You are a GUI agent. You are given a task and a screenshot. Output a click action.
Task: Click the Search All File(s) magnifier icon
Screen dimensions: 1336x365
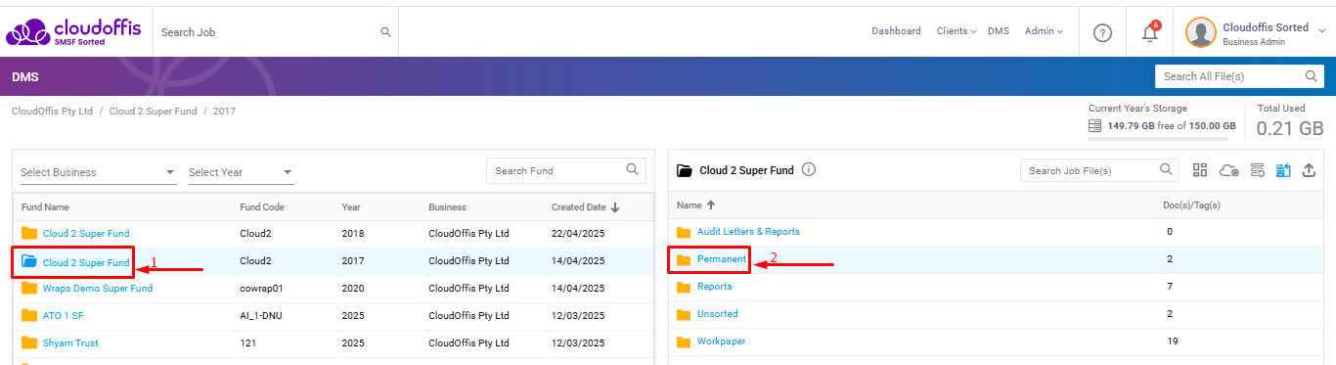click(1312, 76)
